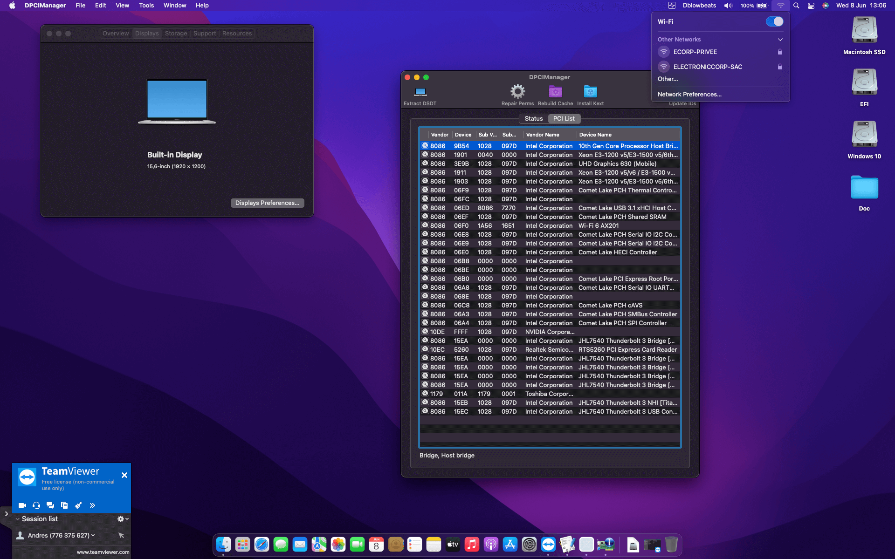
Task: Launch Music from the Dock
Action: (x=472, y=544)
